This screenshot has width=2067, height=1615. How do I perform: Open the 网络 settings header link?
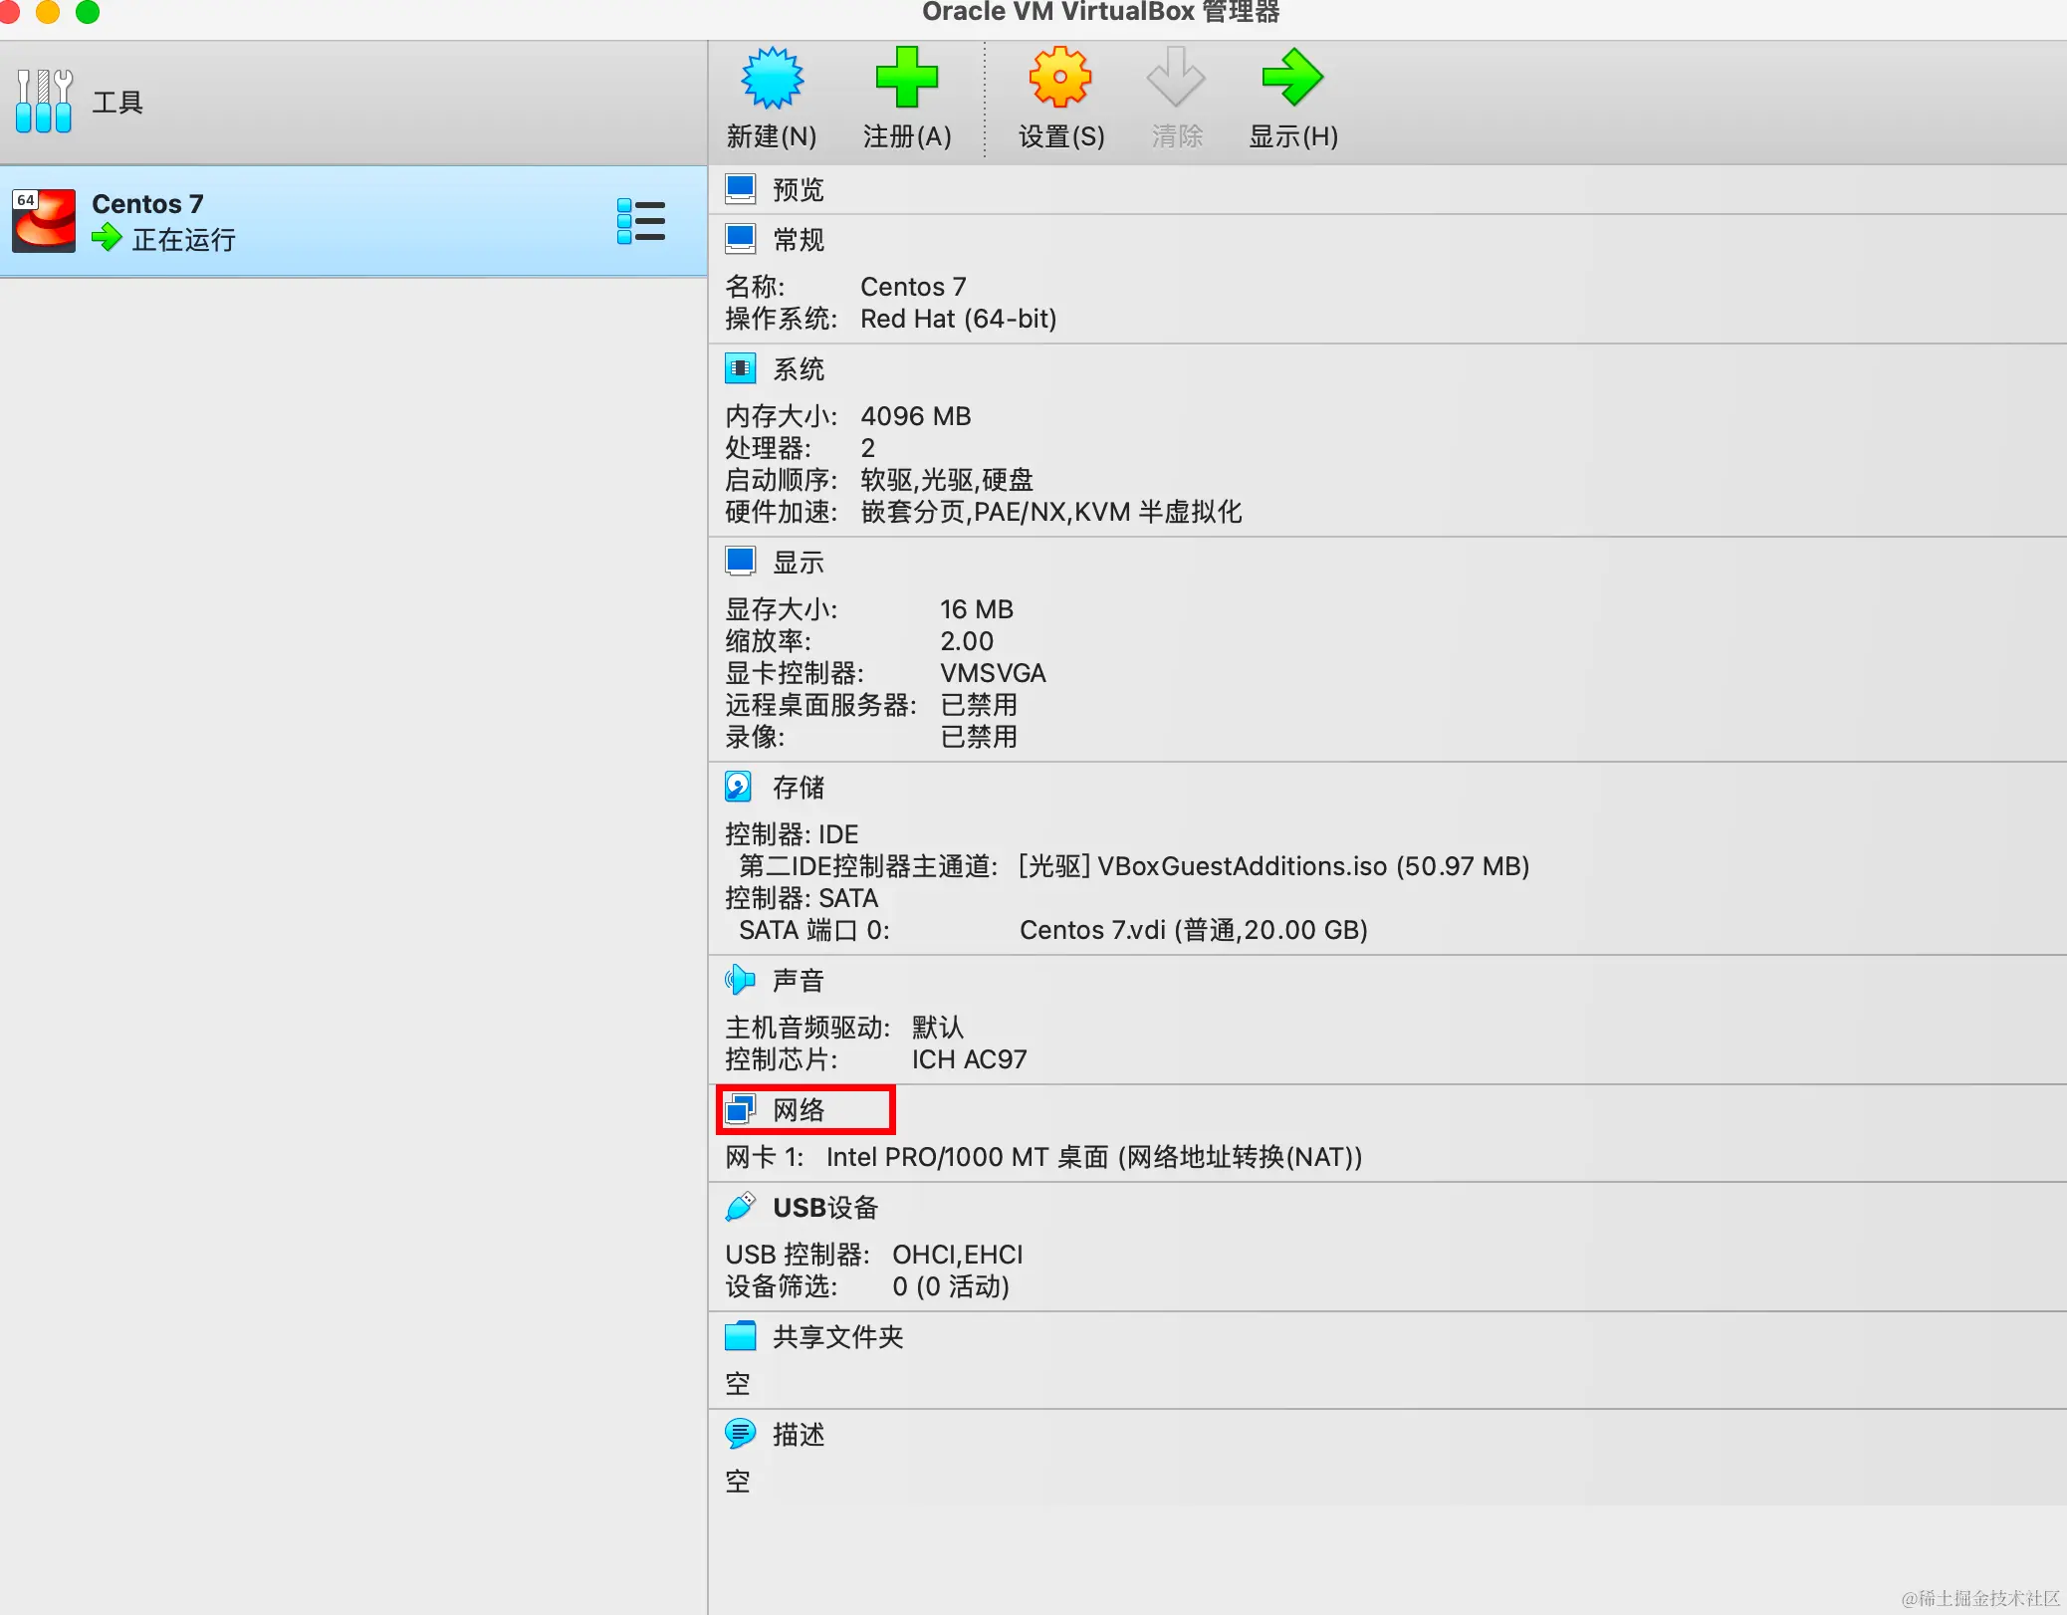799,1109
